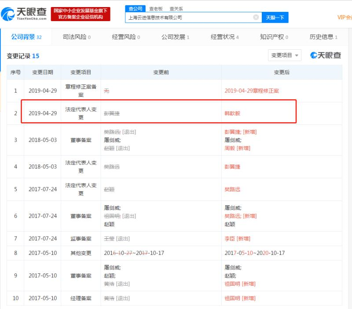This screenshot has width=352, height=309.
Task: Open the 司法风险 tab
Action: [76, 37]
